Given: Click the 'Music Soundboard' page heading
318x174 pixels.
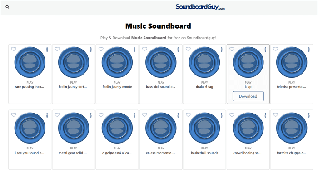Looking at the screenshot, I should tap(158, 26).
